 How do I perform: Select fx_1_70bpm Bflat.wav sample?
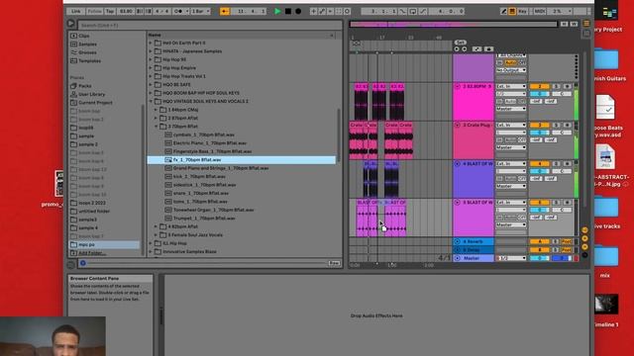click(242, 160)
